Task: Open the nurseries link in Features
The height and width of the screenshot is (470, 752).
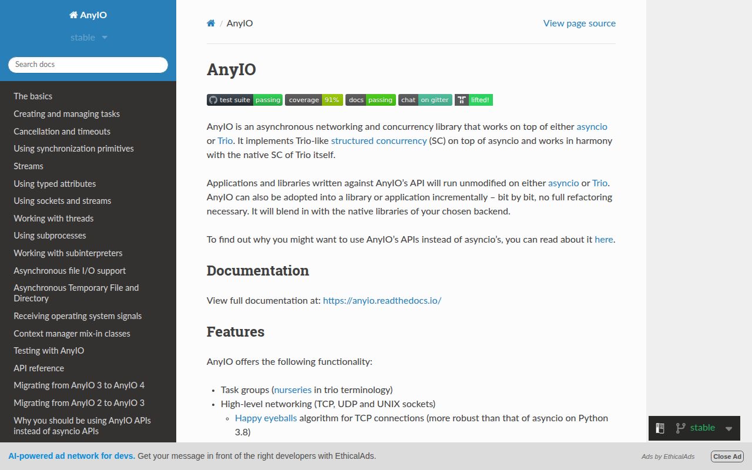Action: pyautogui.click(x=293, y=390)
